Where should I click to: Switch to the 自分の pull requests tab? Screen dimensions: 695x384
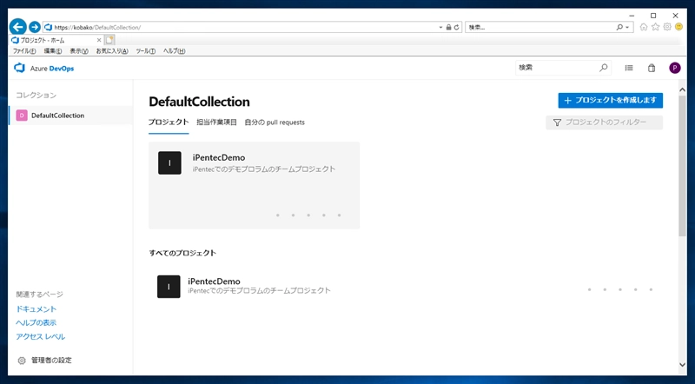pos(275,122)
